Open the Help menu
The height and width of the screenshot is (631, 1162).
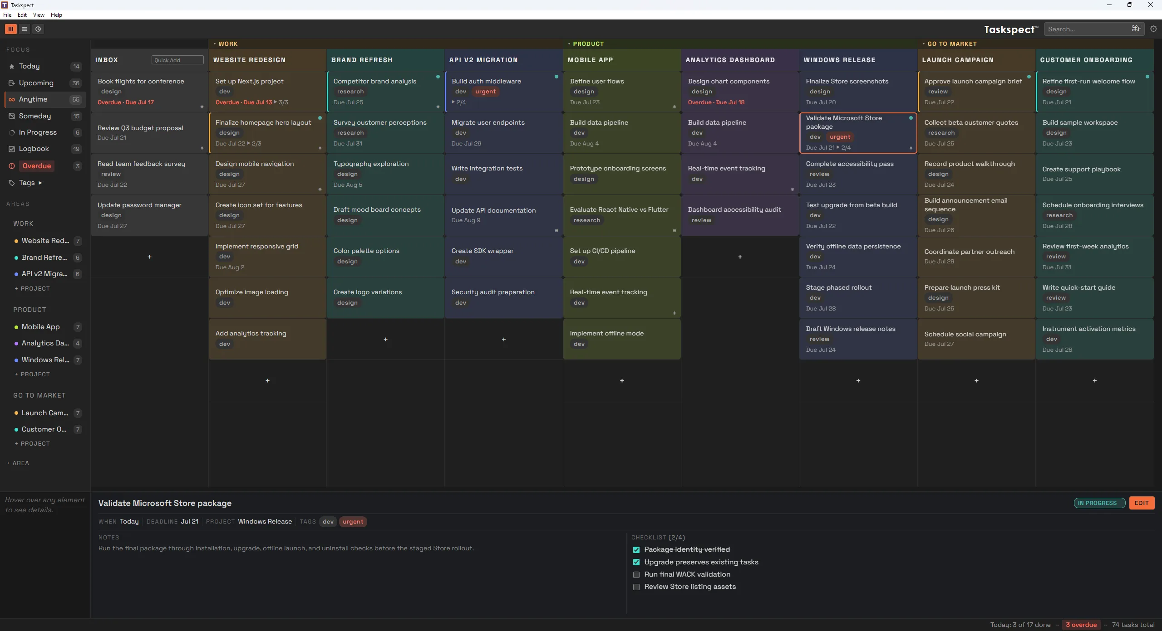[x=56, y=15]
